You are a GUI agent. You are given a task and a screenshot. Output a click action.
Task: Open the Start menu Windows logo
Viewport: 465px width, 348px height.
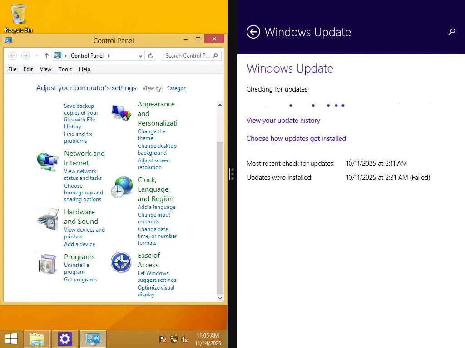click(11, 338)
